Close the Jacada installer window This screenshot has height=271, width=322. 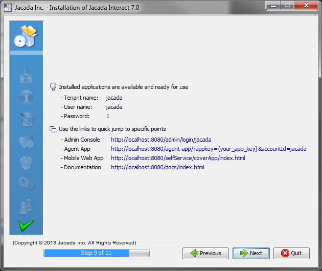click(306, 5)
